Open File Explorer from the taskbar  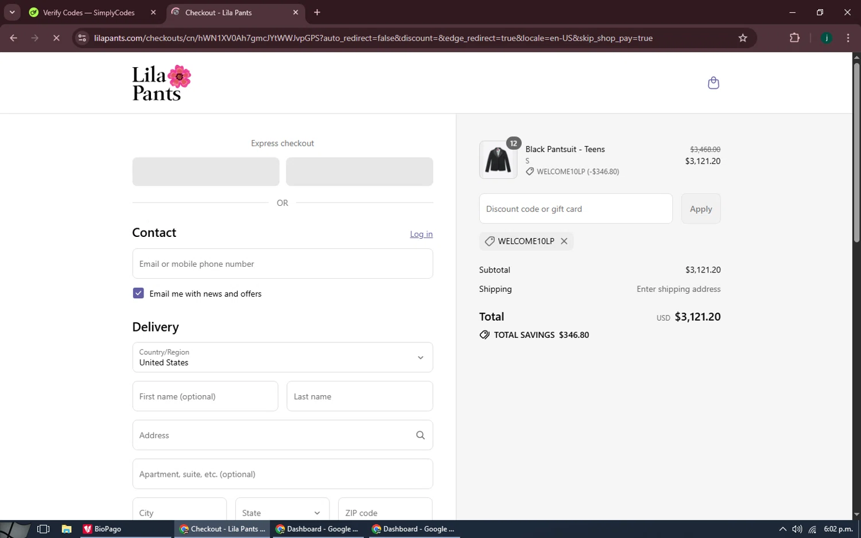point(67,529)
